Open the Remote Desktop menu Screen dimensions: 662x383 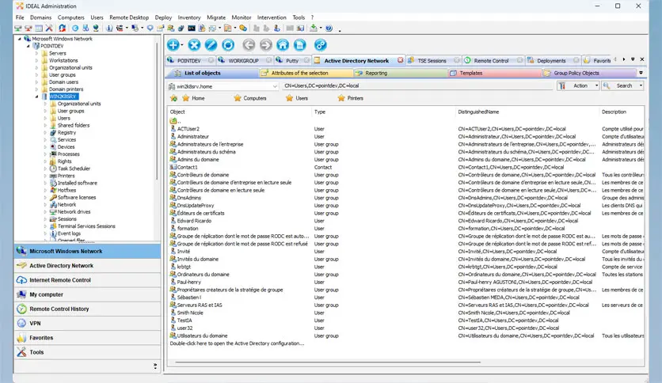[x=129, y=17]
